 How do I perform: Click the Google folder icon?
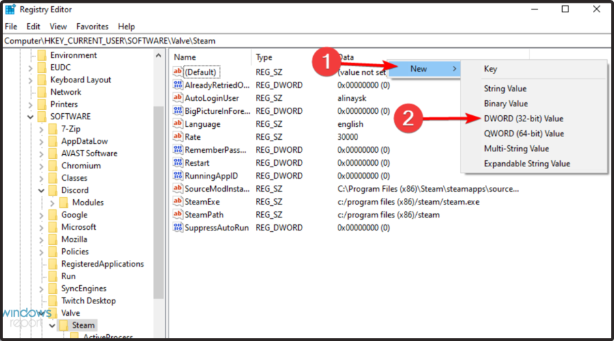tap(53, 215)
